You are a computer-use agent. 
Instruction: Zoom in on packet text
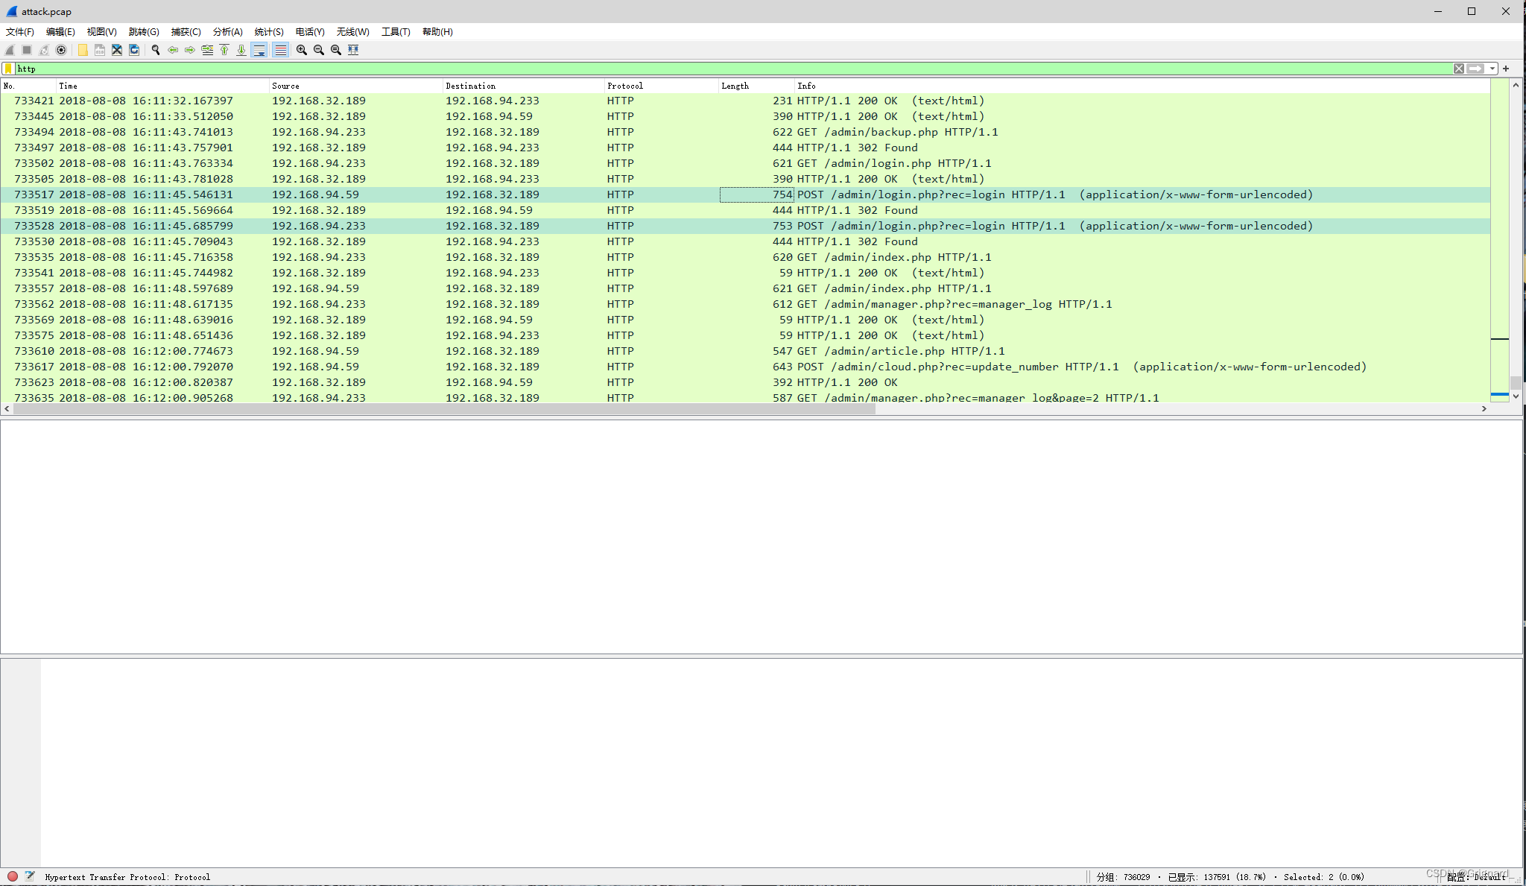point(302,50)
